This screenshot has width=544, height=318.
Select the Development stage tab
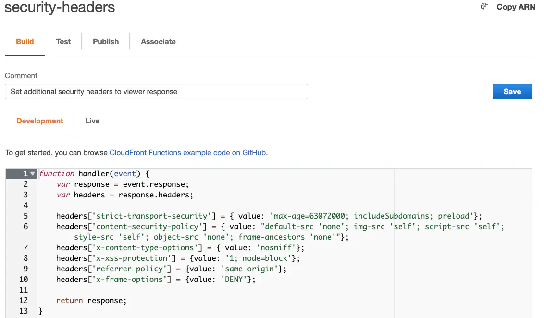(x=40, y=121)
